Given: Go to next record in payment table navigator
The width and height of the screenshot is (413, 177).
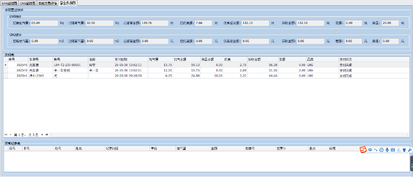Looking at the screenshot, I should point(42,135).
